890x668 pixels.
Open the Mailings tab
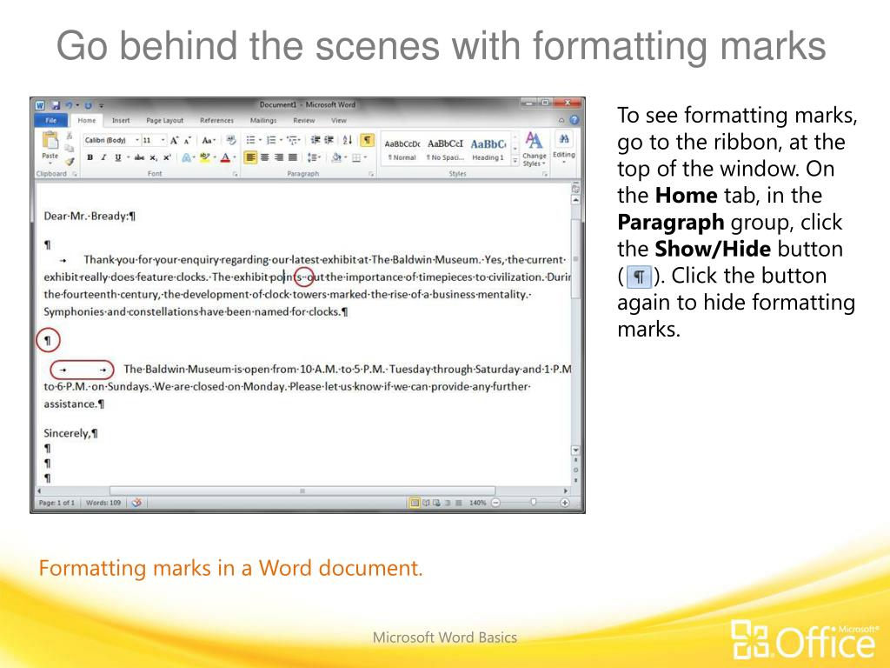tap(263, 120)
